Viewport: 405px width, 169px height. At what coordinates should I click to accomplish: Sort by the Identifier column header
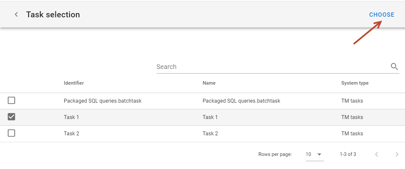74,83
